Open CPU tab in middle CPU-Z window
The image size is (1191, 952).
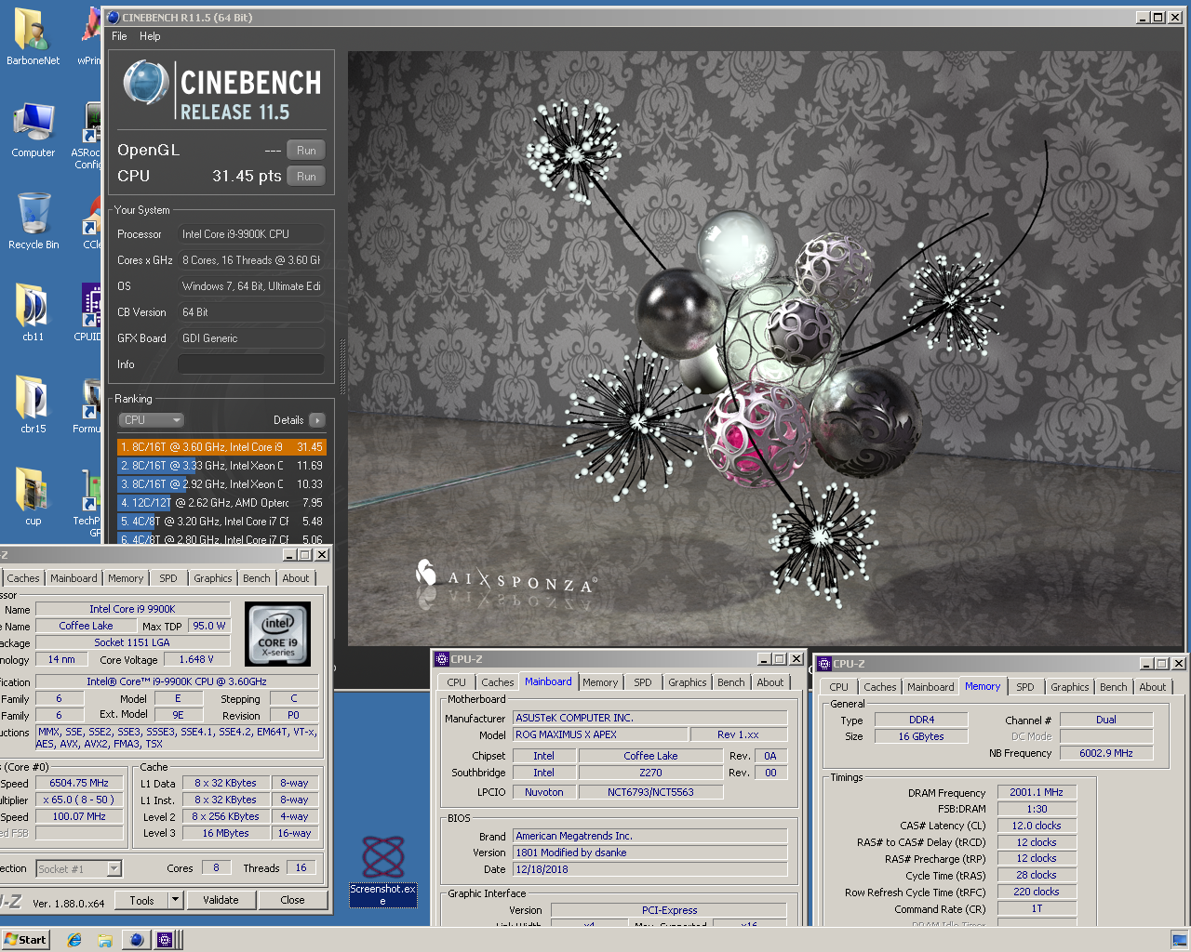(x=456, y=682)
